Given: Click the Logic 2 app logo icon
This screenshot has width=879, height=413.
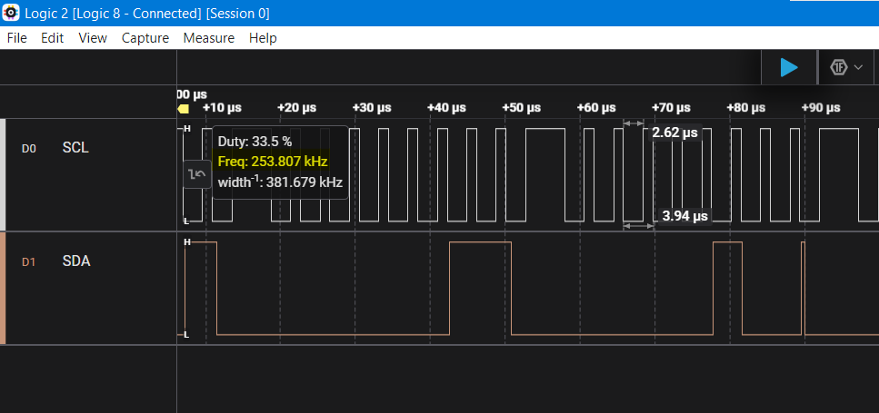Looking at the screenshot, I should 11,13.
